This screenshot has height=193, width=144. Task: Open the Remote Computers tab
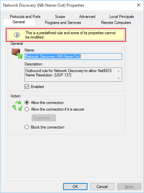tap(116, 23)
